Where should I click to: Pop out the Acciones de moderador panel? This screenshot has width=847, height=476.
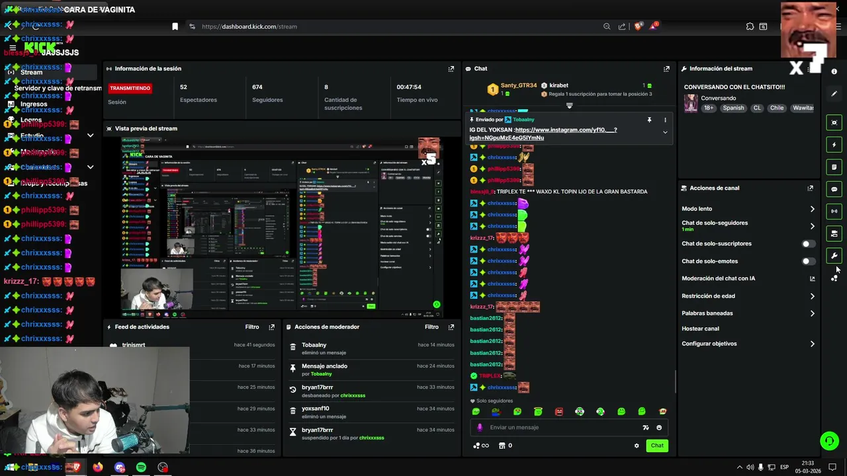451,327
